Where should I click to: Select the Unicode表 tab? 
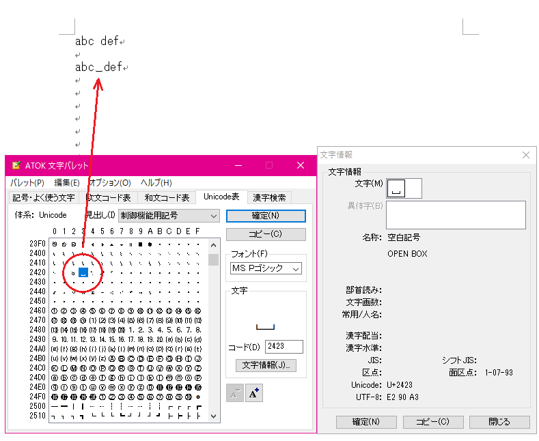[221, 197]
